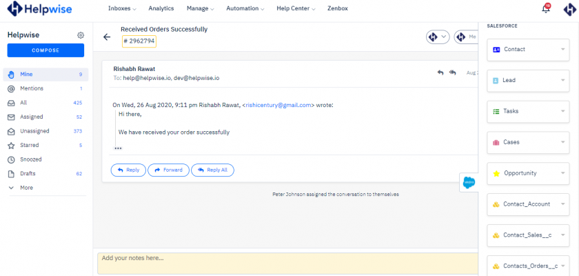Screen dimensions: 579x276
Task: Click the notifications bell icon
Action: click(x=546, y=10)
